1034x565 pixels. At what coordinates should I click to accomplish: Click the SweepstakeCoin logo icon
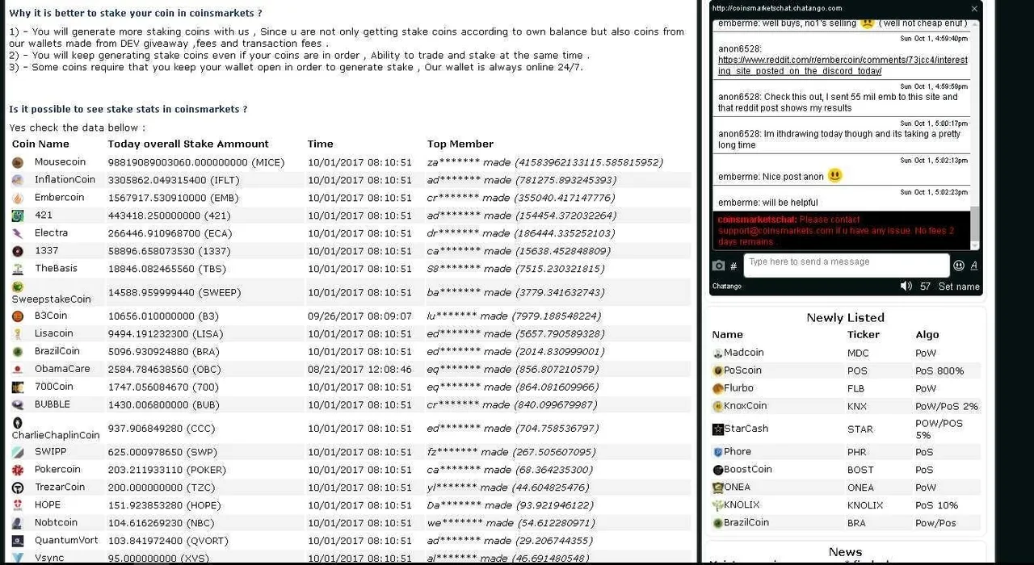tap(18, 287)
